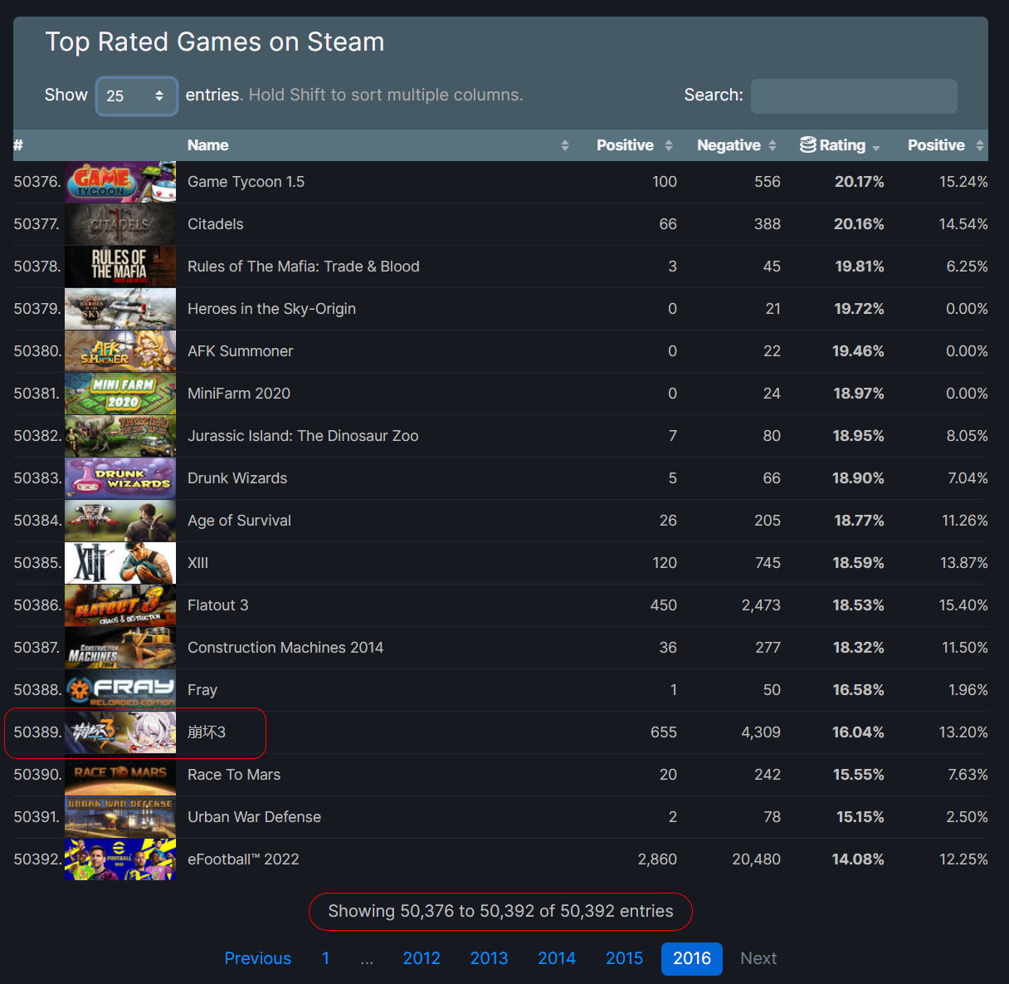Sort by the first Positive count column
Screen dimensions: 1009x984
634,145
